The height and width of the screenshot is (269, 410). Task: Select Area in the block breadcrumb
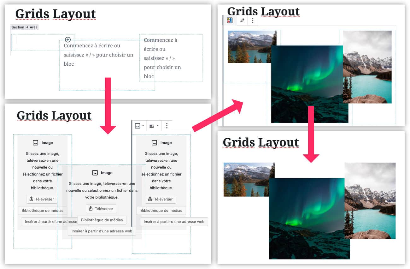click(x=33, y=27)
